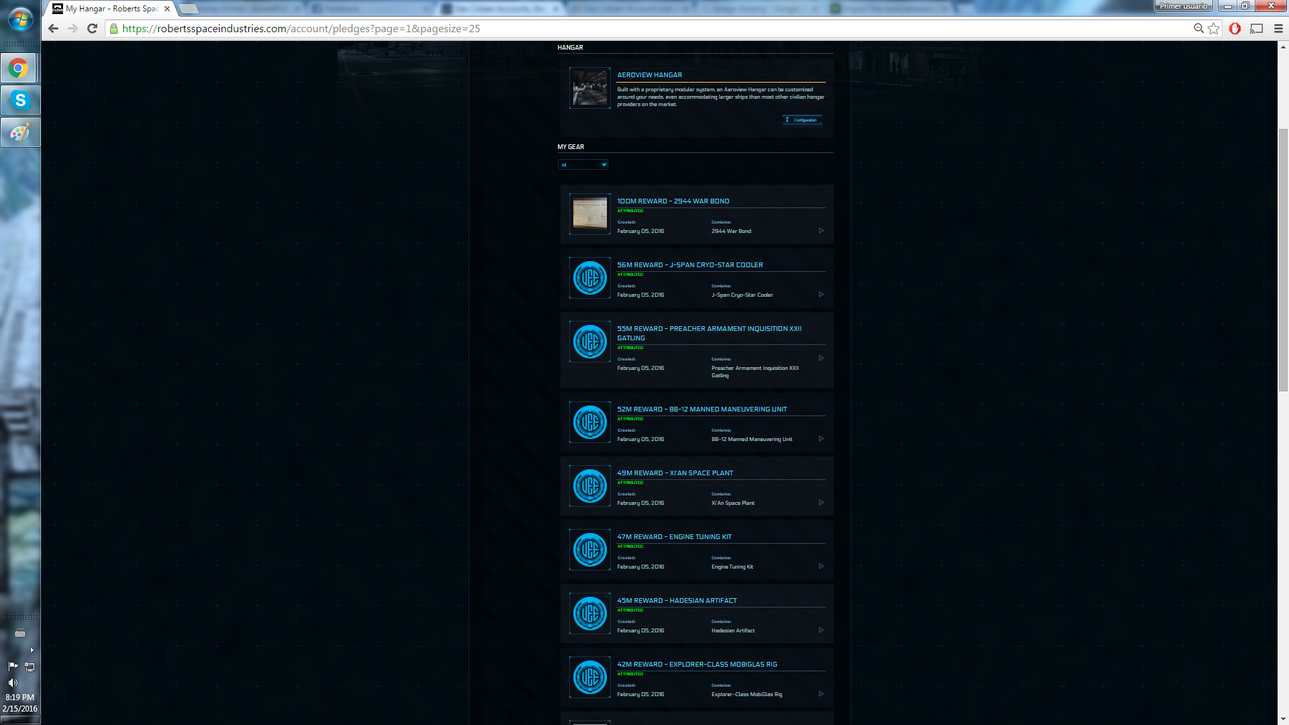Click the network tray icon
This screenshot has height=725, width=1289.
click(x=30, y=667)
